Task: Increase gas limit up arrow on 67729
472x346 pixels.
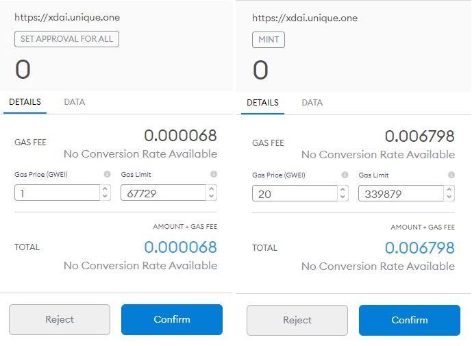Action: click(x=211, y=189)
